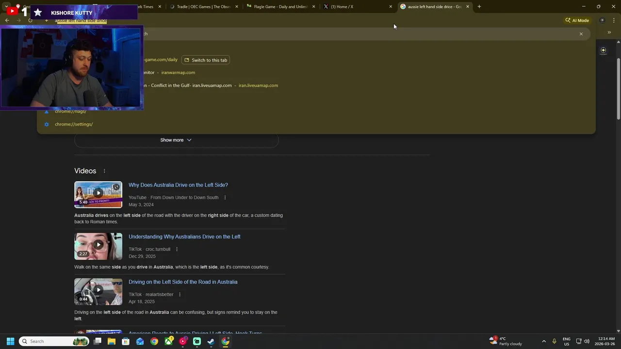Image resolution: width=621 pixels, height=349 pixels.
Task: Click the May 3, 2024 video date
Action: (x=141, y=205)
